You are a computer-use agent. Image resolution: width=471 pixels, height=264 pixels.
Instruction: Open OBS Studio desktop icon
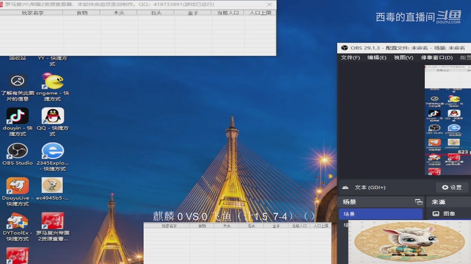17,151
